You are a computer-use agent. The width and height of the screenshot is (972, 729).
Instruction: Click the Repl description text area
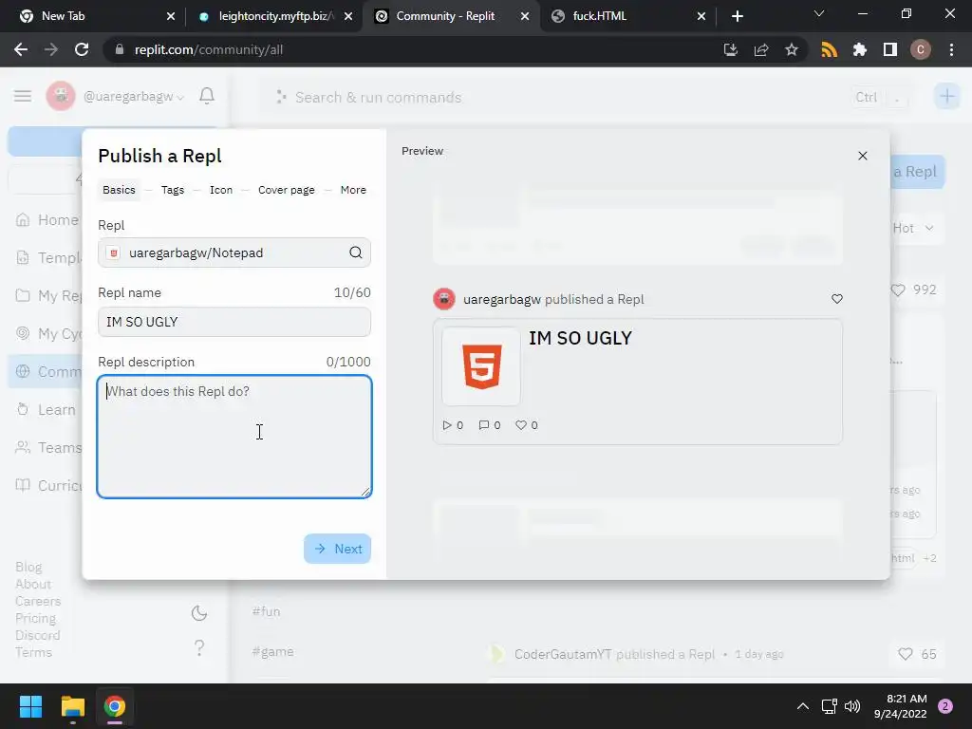pyautogui.click(x=234, y=437)
